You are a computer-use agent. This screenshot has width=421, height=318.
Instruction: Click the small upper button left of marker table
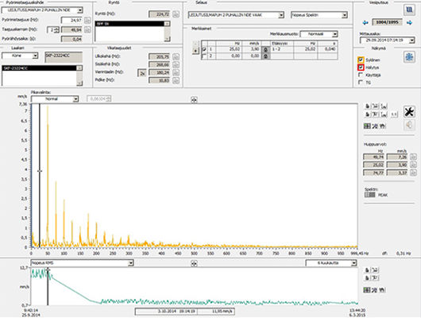[195, 44]
